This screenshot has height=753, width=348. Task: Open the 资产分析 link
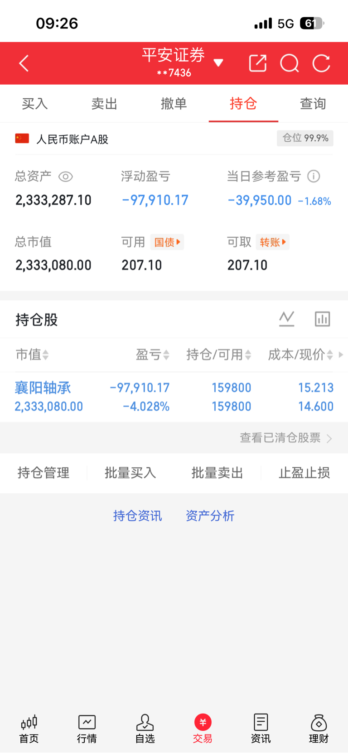[x=210, y=516]
